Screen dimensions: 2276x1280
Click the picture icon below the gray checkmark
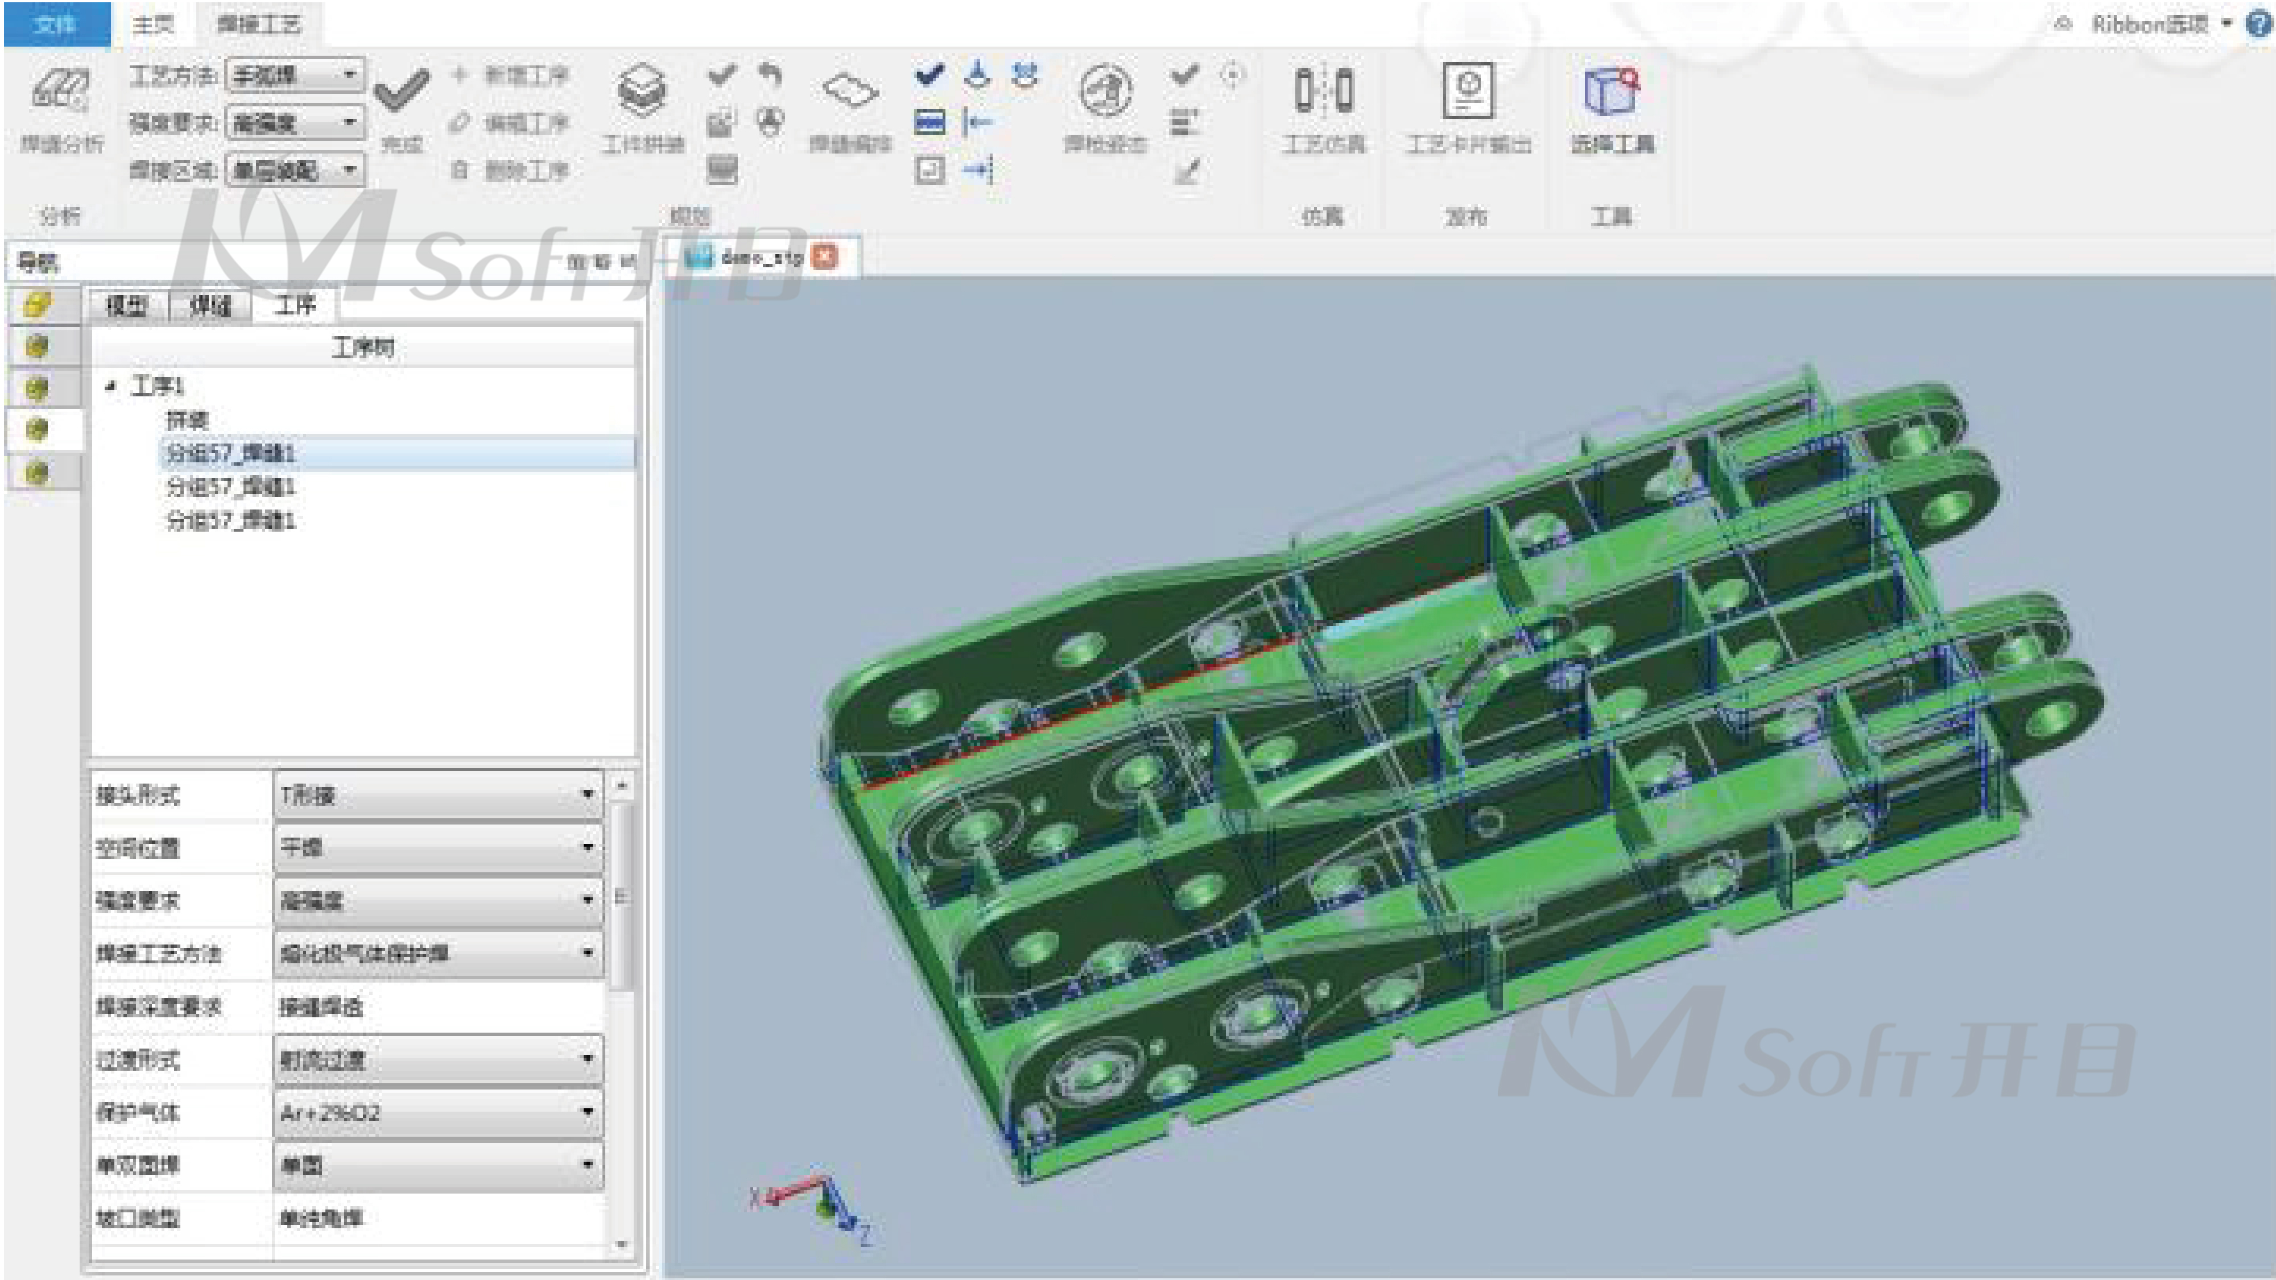(722, 123)
